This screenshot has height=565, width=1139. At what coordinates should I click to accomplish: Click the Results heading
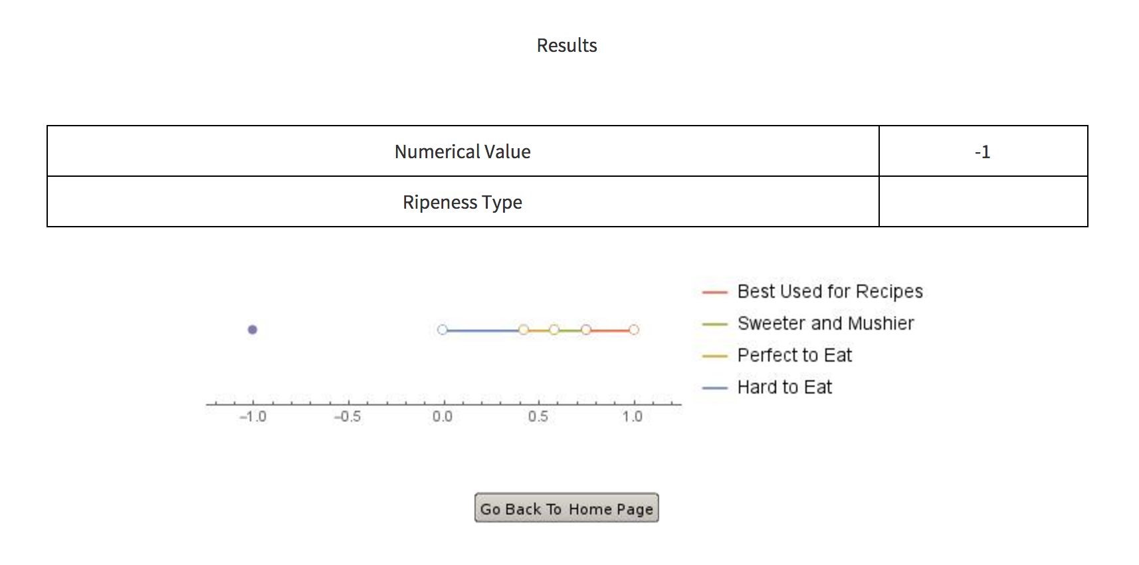click(x=567, y=45)
